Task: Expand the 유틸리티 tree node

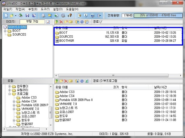Action: [x=10, y=90]
